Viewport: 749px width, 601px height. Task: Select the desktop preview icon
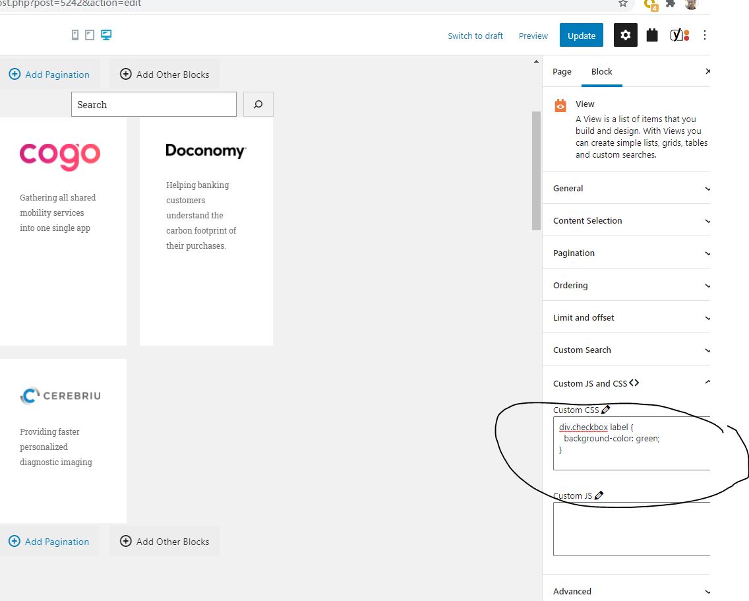105,34
